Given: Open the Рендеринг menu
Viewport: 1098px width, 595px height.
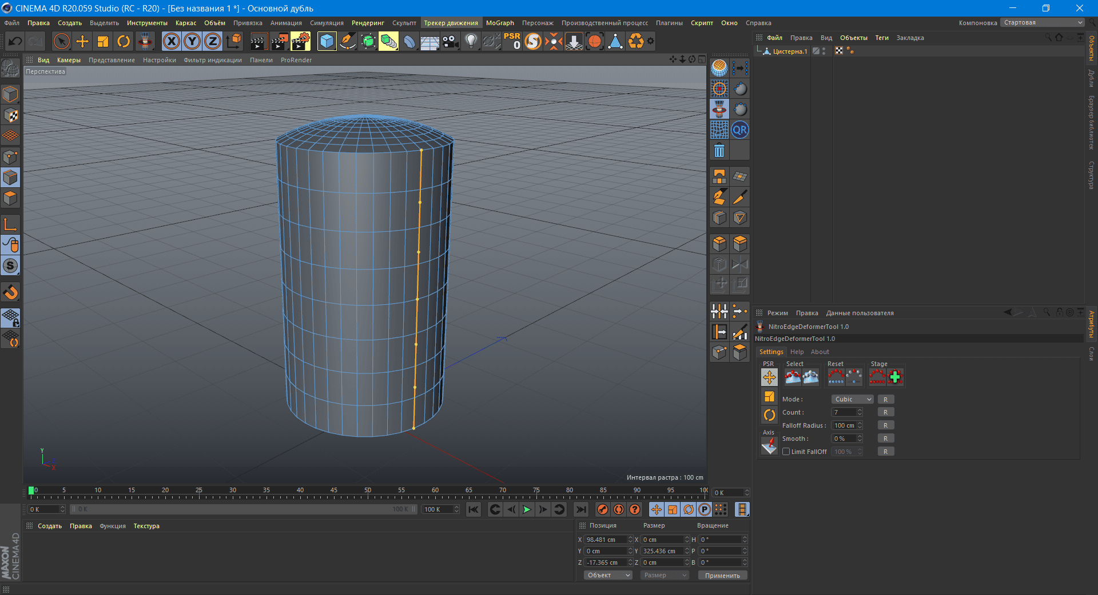Looking at the screenshot, I should (x=368, y=23).
